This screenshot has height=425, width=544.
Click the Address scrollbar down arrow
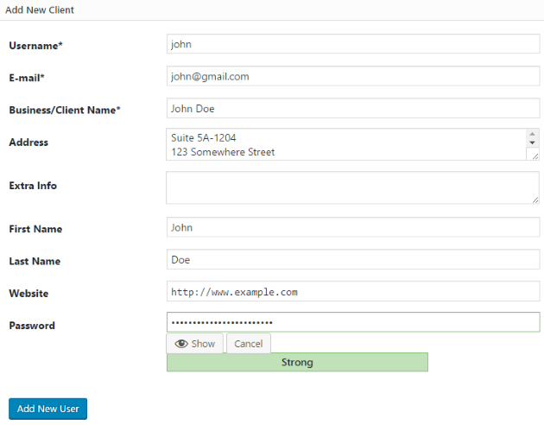click(532, 143)
